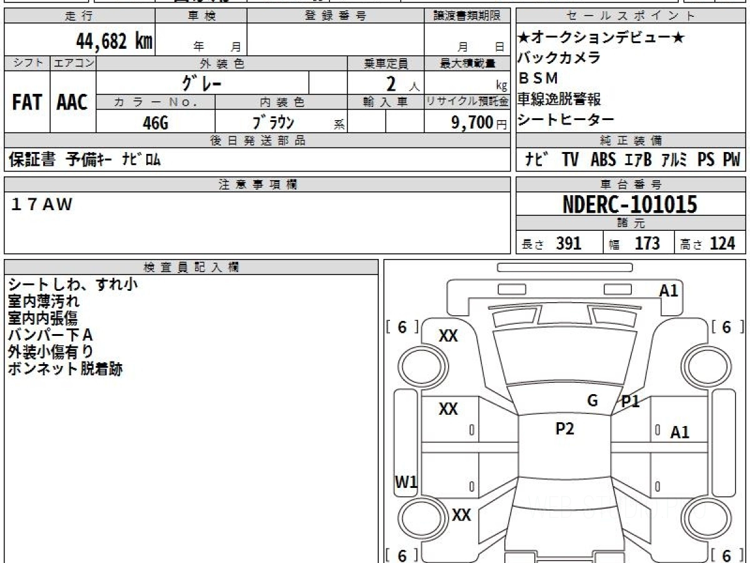This screenshot has height=563, width=750.
Task: Click A1 mark on the front bumper
Action: pos(669,290)
